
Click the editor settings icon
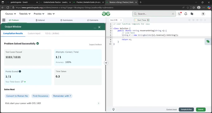[x=197, y=20]
